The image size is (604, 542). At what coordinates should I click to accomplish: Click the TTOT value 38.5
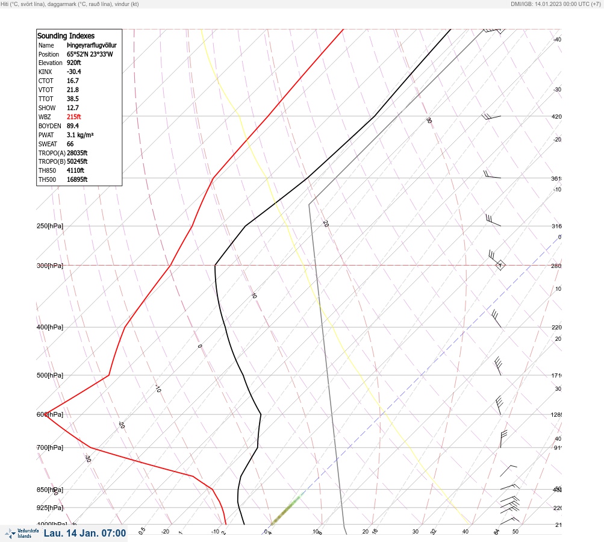73,99
